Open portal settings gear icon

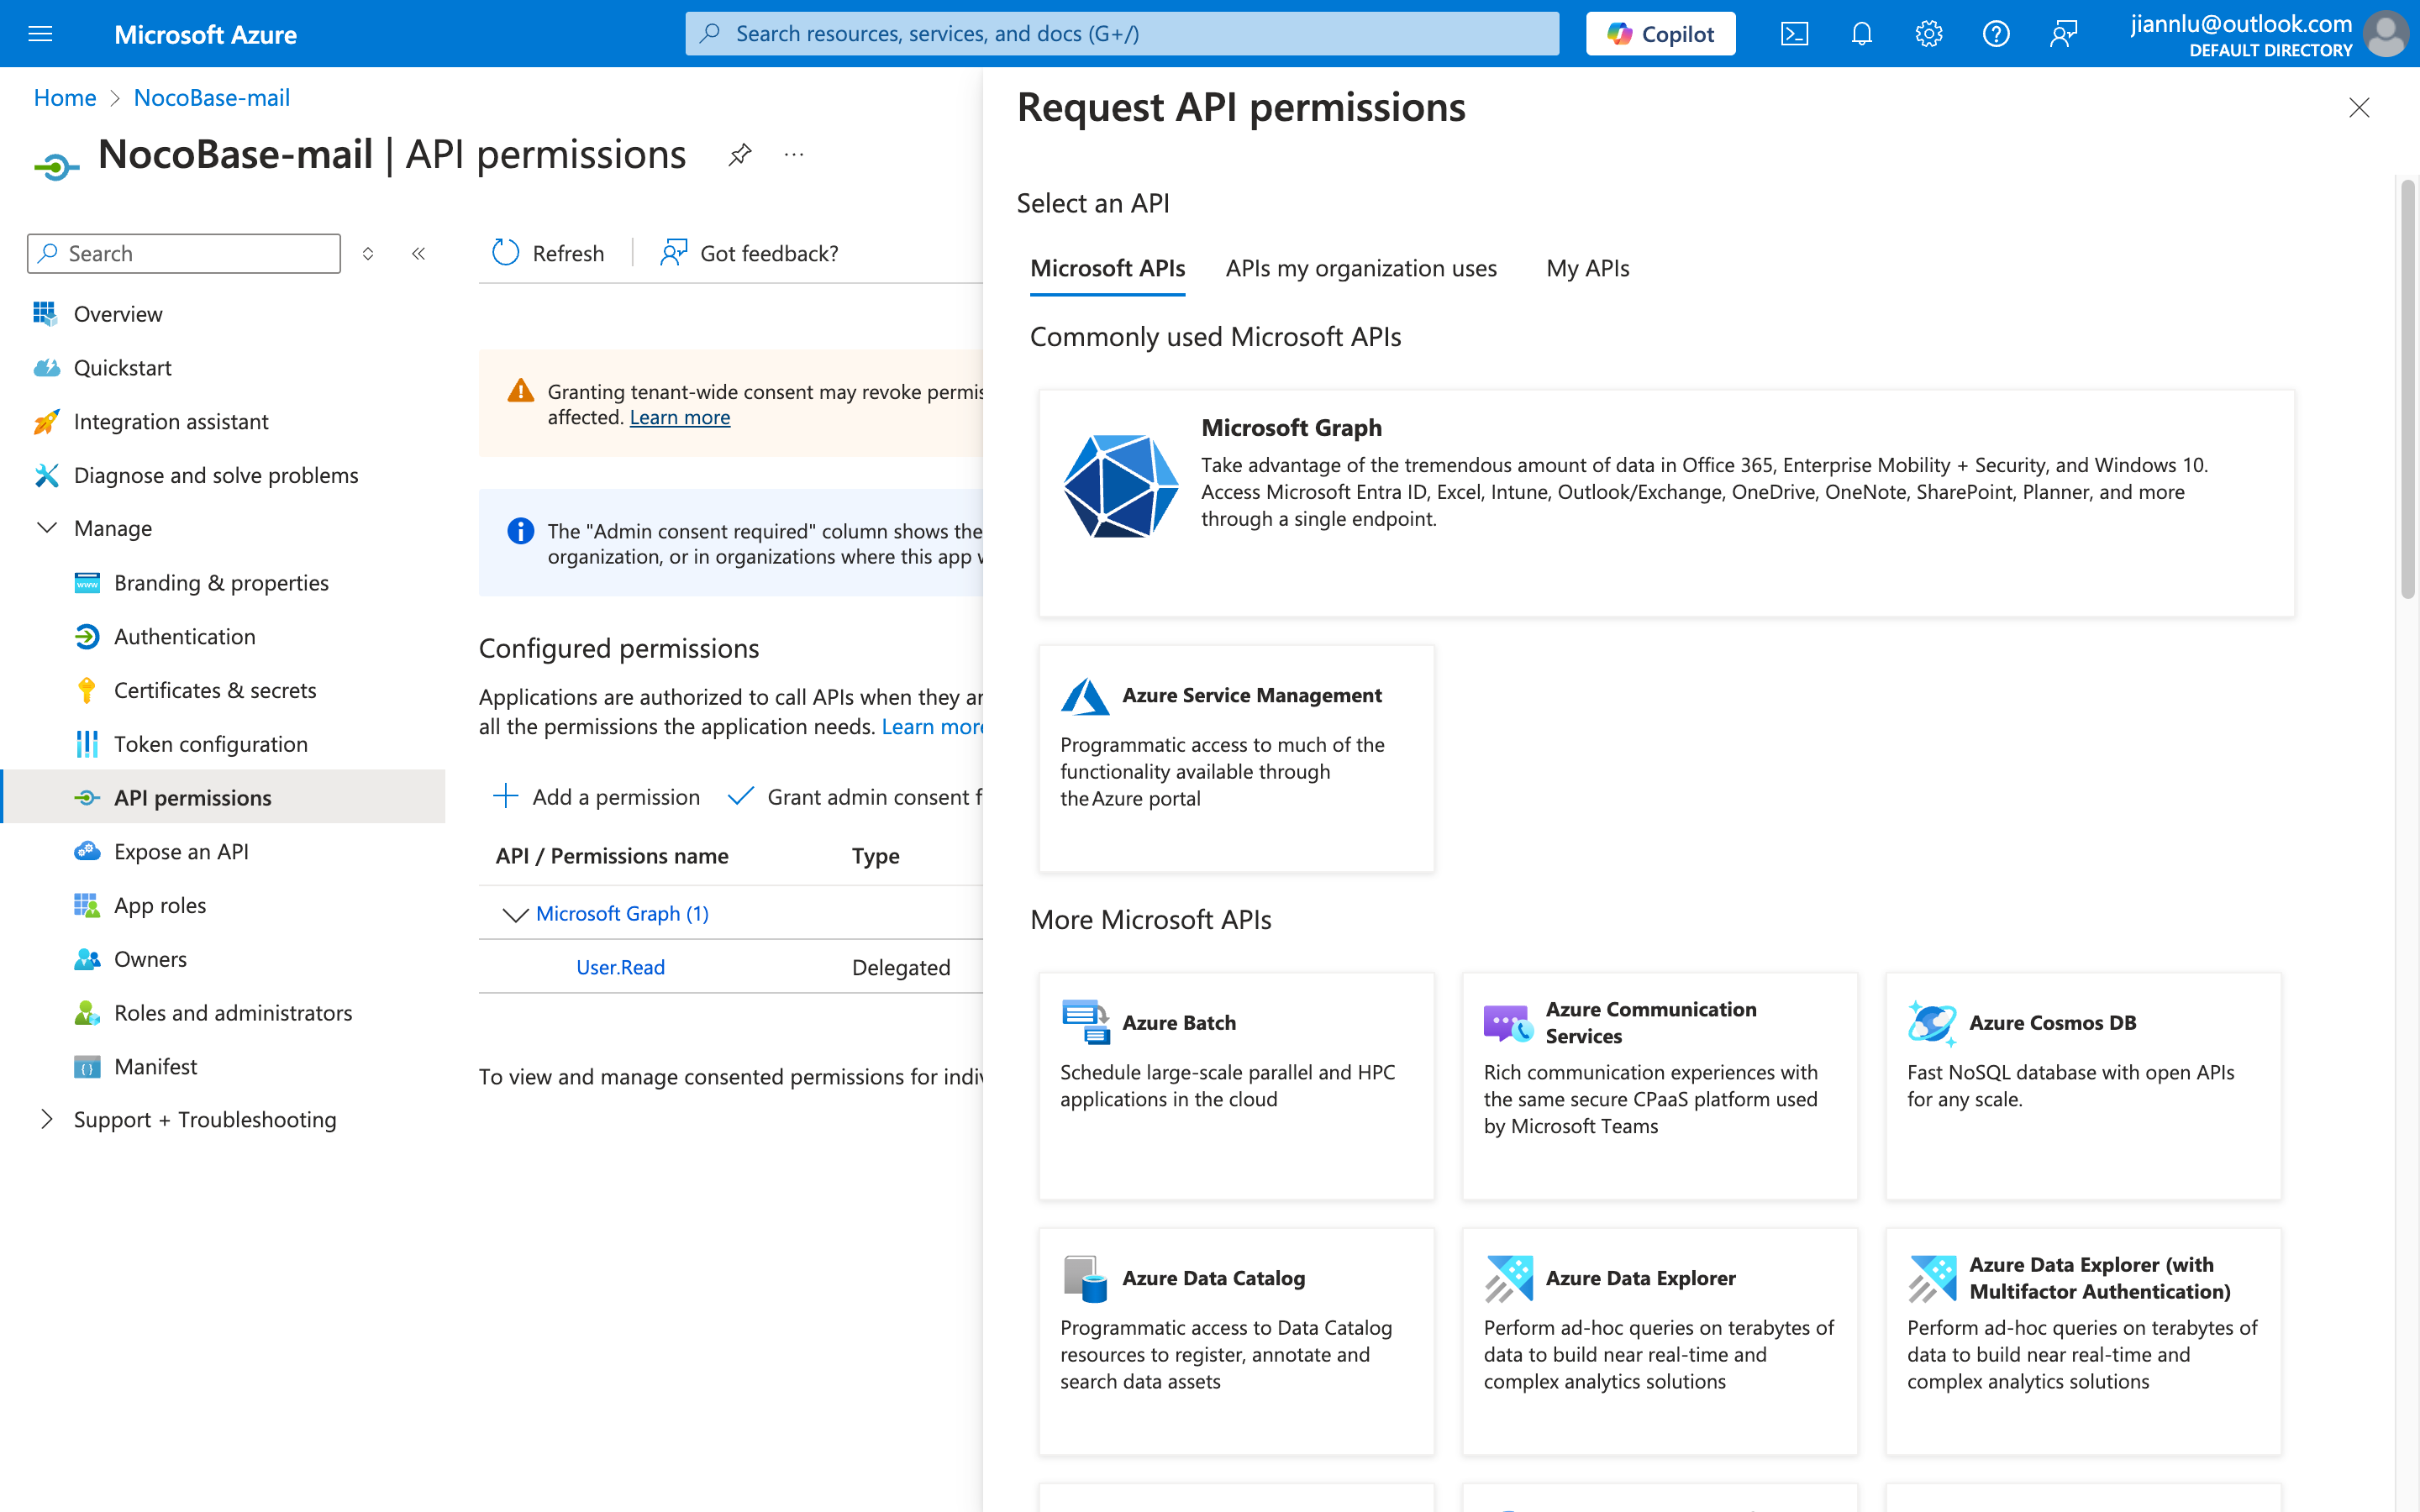pos(1928,34)
